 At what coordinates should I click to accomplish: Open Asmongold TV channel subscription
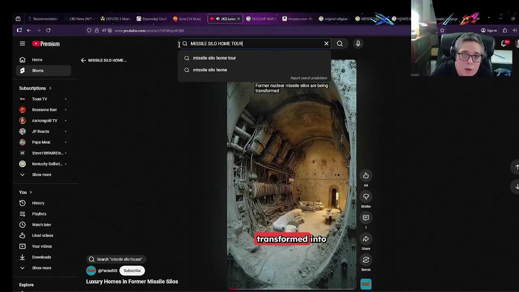tap(44, 120)
